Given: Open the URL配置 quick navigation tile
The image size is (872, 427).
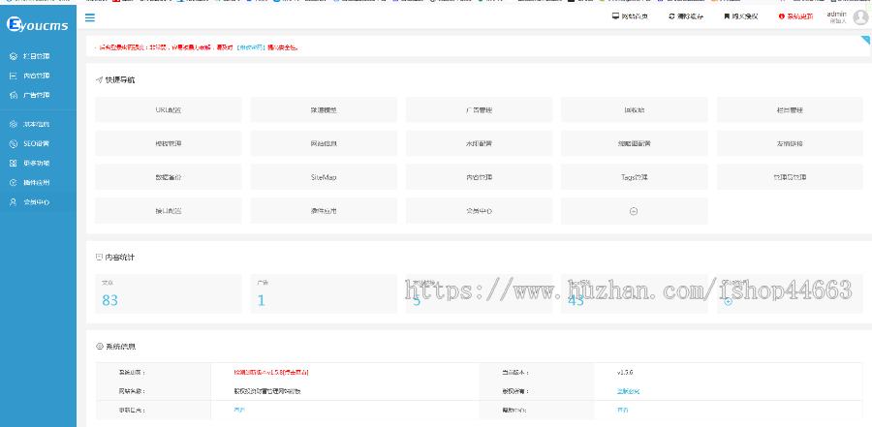Looking at the screenshot, I should (168, 109).
